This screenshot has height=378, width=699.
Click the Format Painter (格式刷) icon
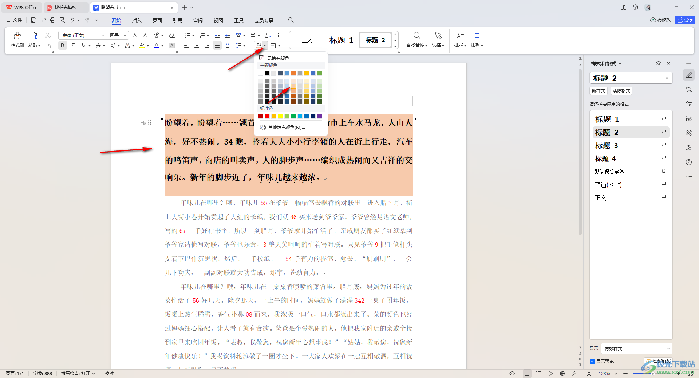17,36
